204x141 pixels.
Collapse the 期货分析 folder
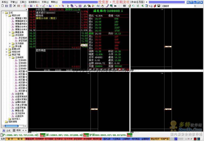[x=7, y=15]
